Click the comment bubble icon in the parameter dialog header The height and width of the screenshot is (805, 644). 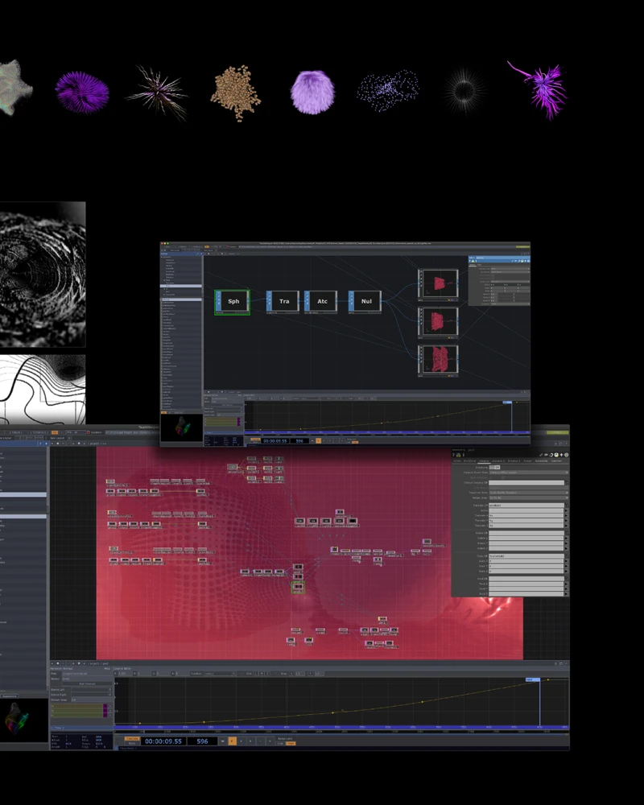546,454
